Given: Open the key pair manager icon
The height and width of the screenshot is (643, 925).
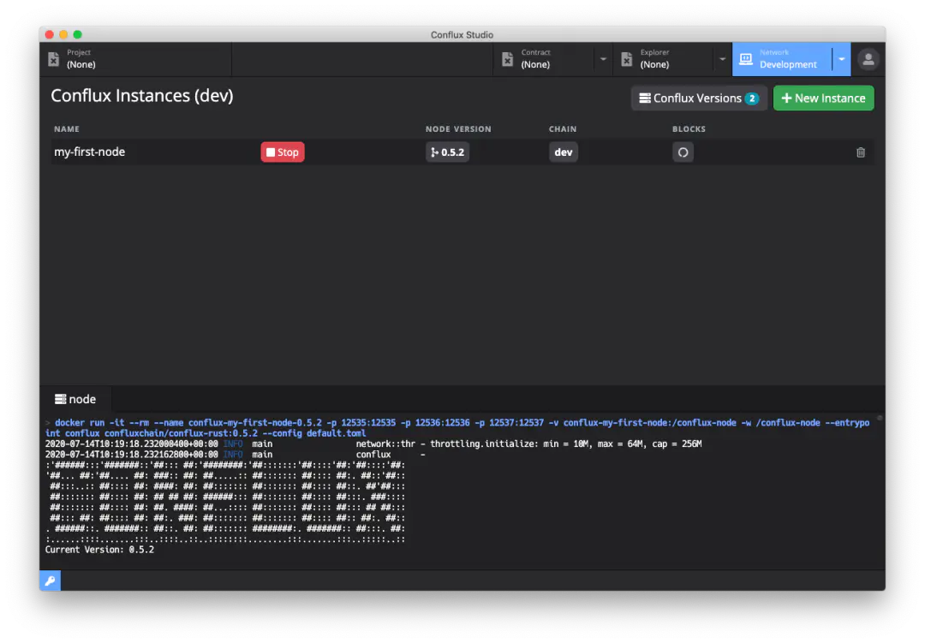Looking at the screenshot, I should [x=51, y=580].
